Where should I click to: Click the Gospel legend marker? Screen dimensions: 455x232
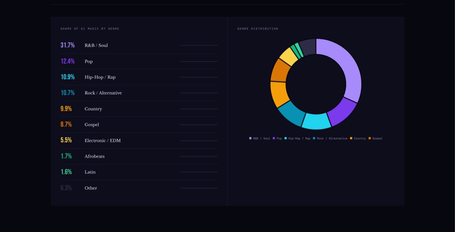[369, 138]
